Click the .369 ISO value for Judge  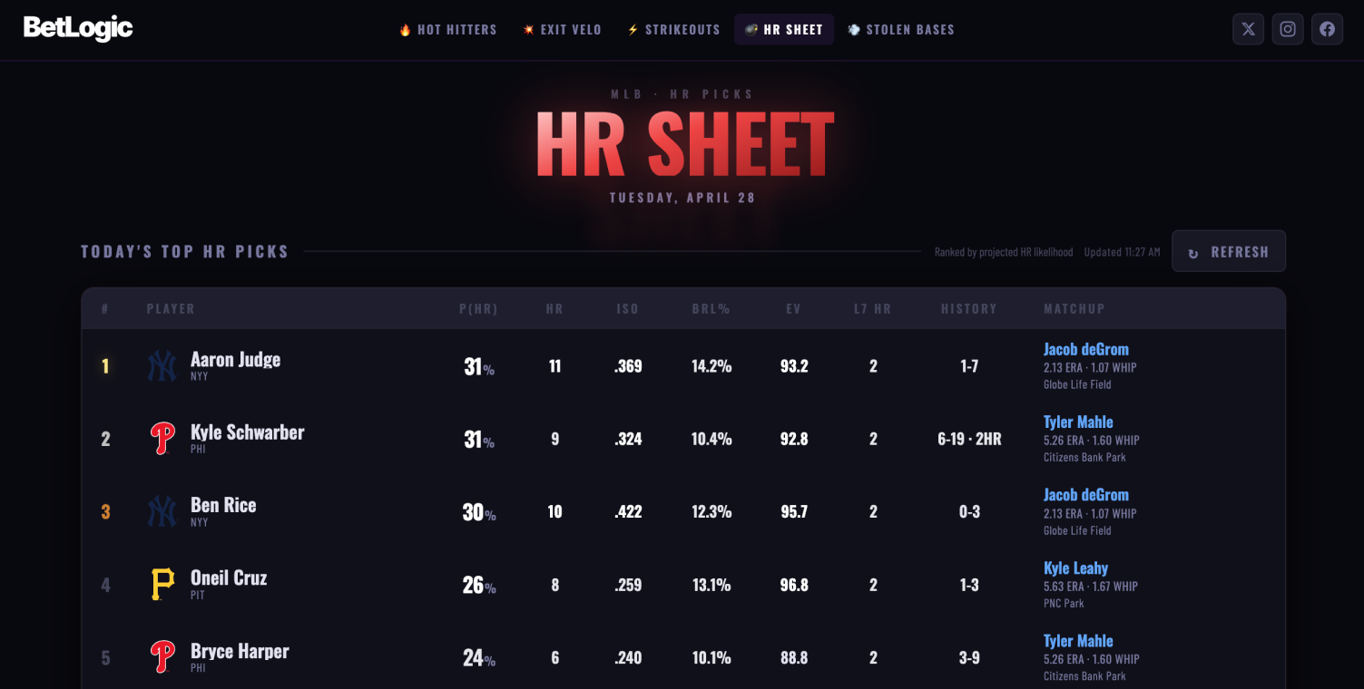628,366
